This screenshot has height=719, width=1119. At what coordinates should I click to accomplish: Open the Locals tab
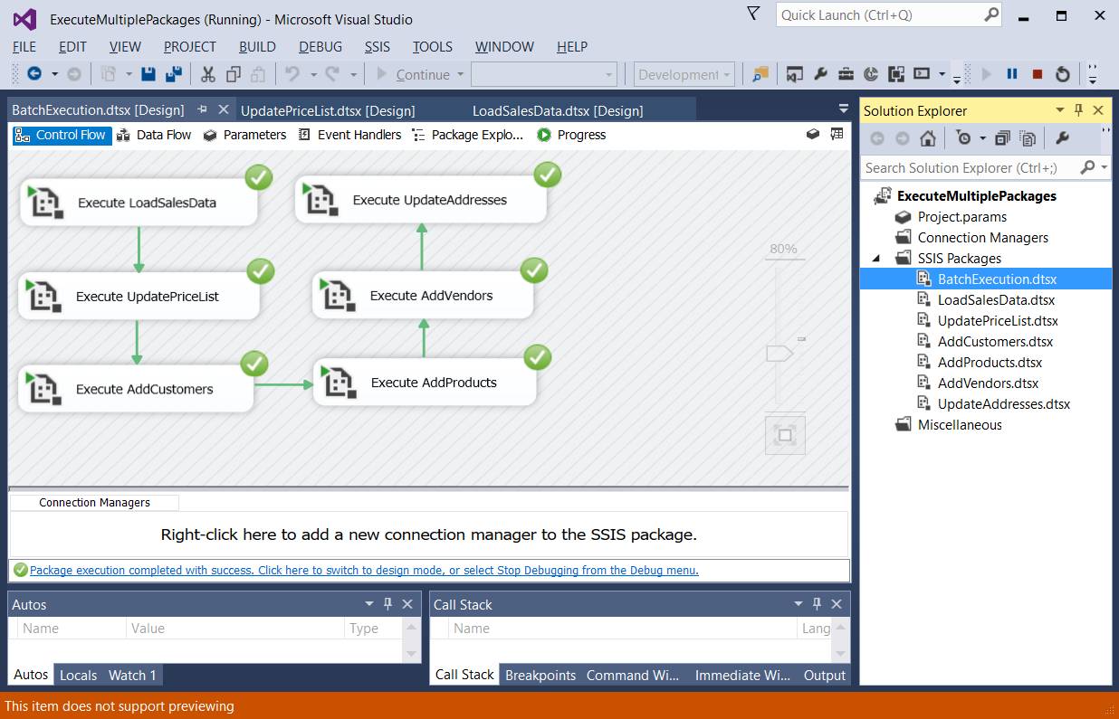[x=79, y=675]
